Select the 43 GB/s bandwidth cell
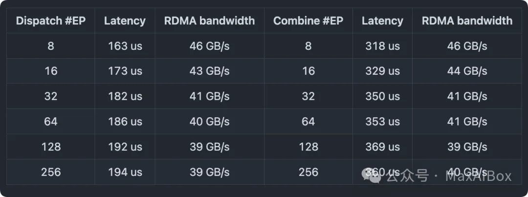528x197 pixels. (x=209, y=71)
